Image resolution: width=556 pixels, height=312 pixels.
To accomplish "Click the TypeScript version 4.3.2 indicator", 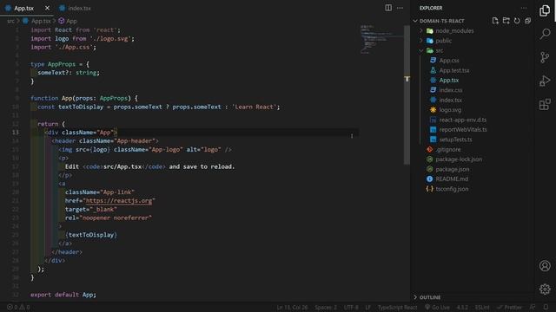I will [x=462, y=308].
